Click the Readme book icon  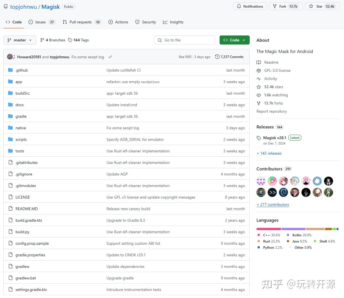point(259,63)
